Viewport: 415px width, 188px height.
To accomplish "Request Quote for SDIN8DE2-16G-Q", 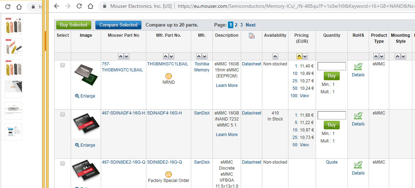I will [332, 162].
